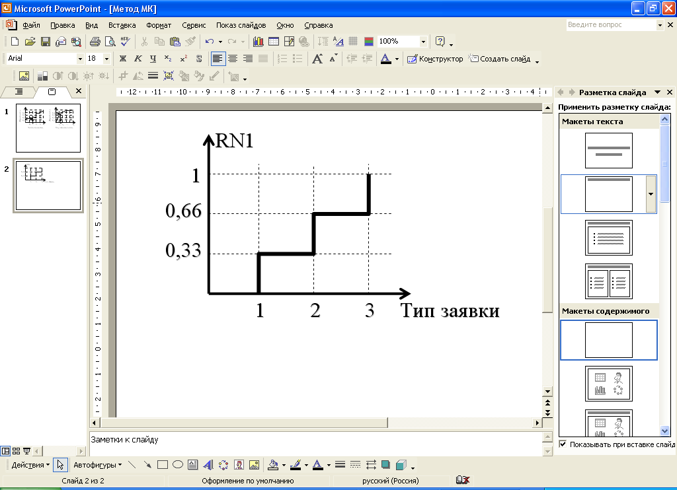
Task: Open the Показ слайдов menu
Action: click(241, 25)
